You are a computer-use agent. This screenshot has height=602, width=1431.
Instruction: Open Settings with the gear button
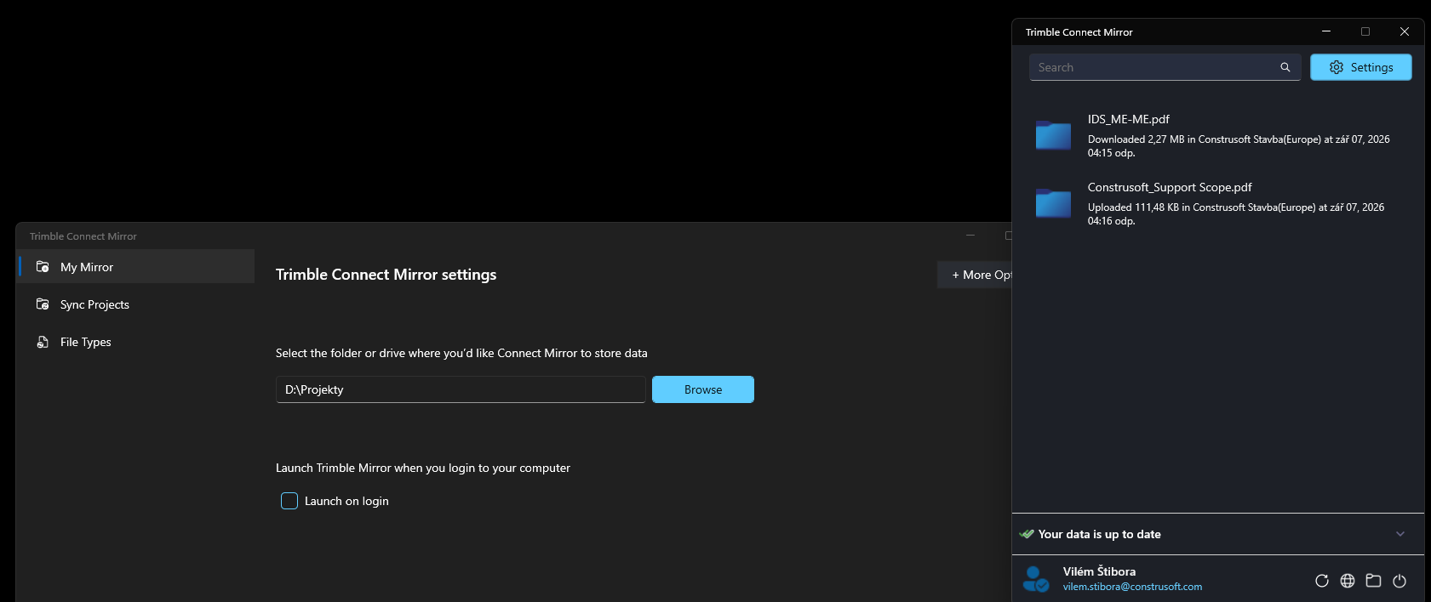pos(1360,67)
